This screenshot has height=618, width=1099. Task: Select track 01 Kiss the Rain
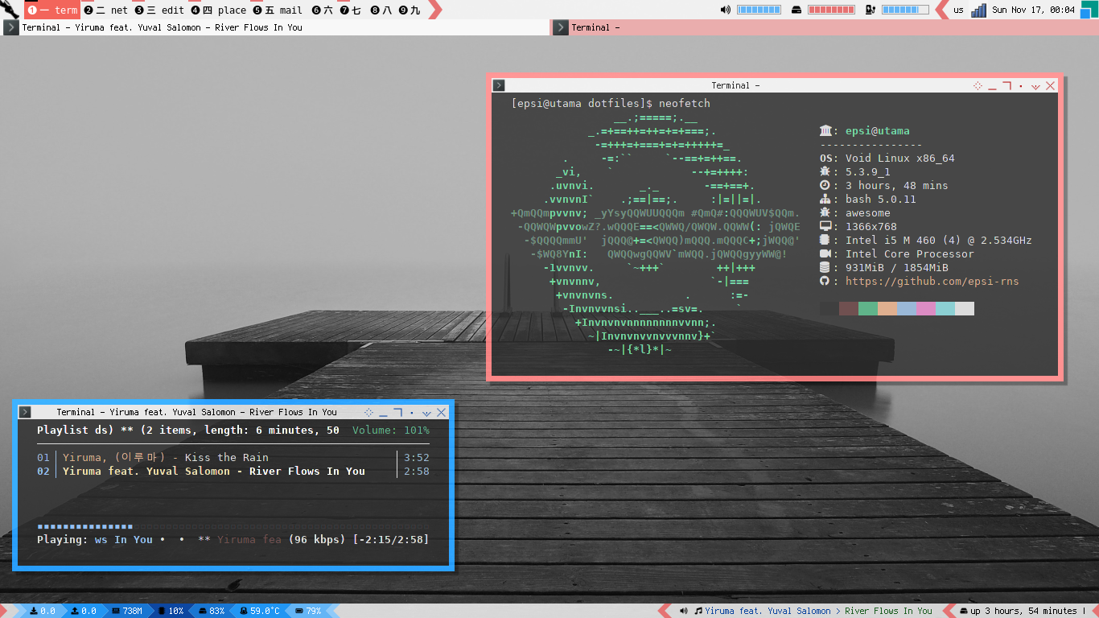(233, 458)
